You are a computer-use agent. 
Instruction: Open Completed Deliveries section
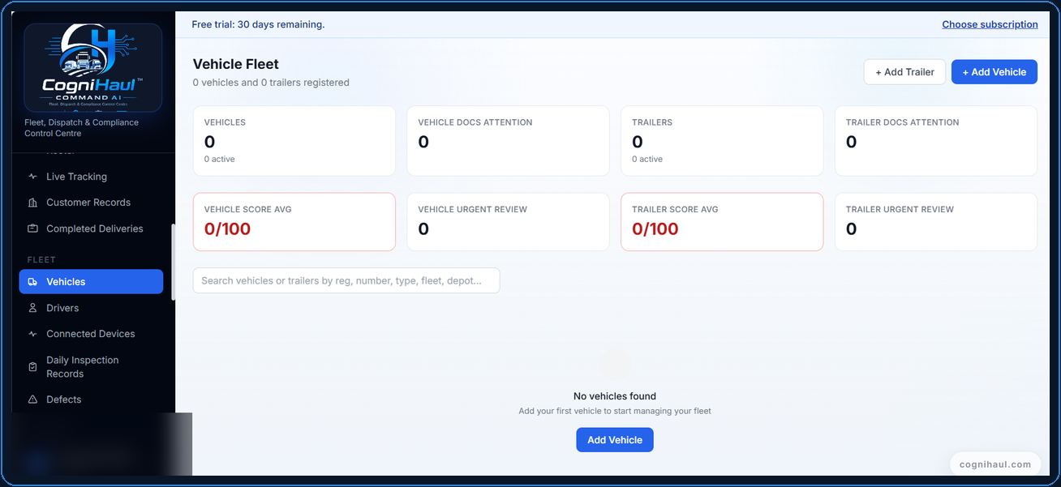coord(91,229)
